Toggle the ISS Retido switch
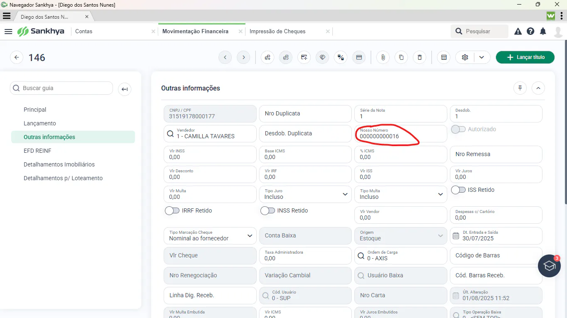 (458, 190)
